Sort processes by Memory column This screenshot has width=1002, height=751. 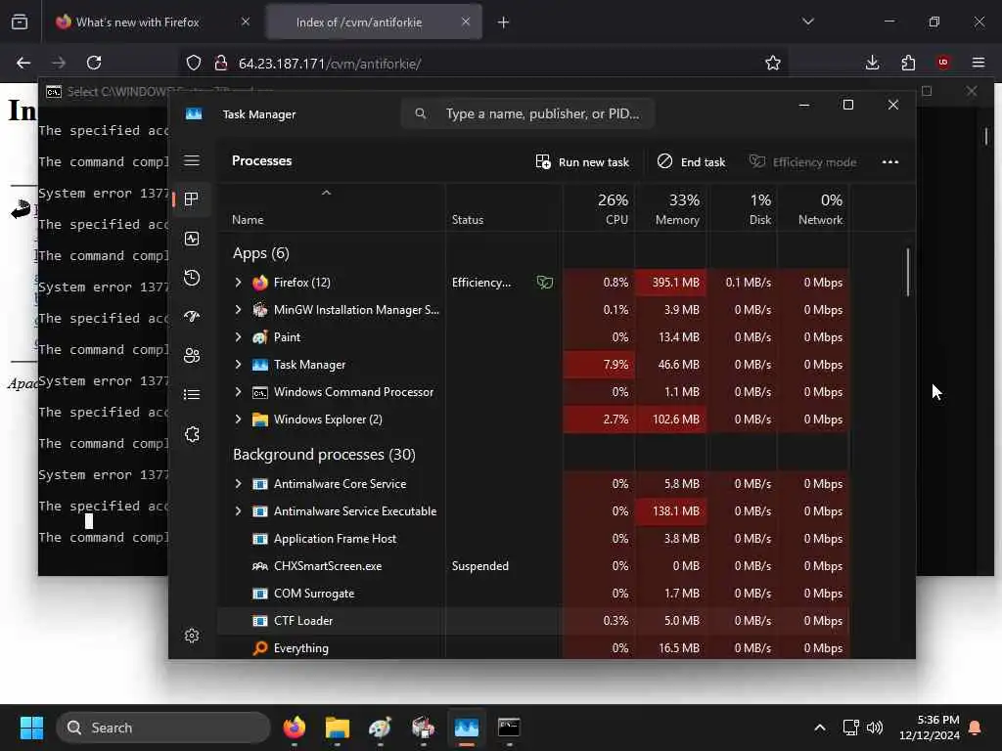(671, 208)
